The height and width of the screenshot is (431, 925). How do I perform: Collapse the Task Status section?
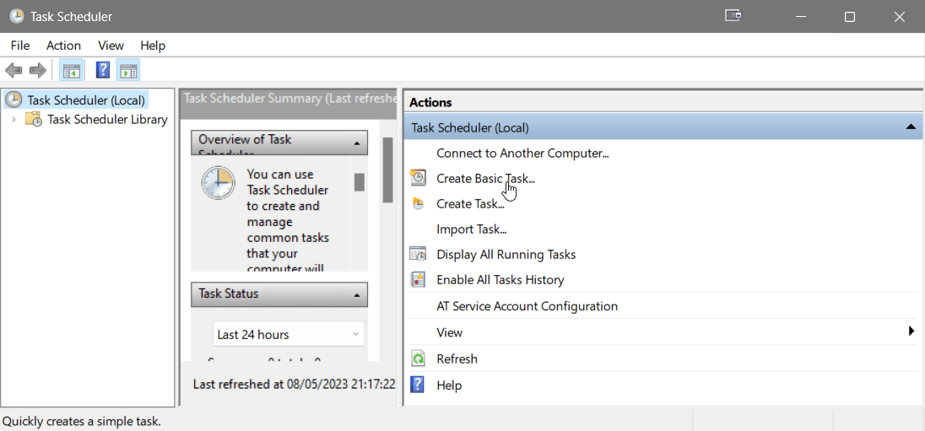click(356, 295)
